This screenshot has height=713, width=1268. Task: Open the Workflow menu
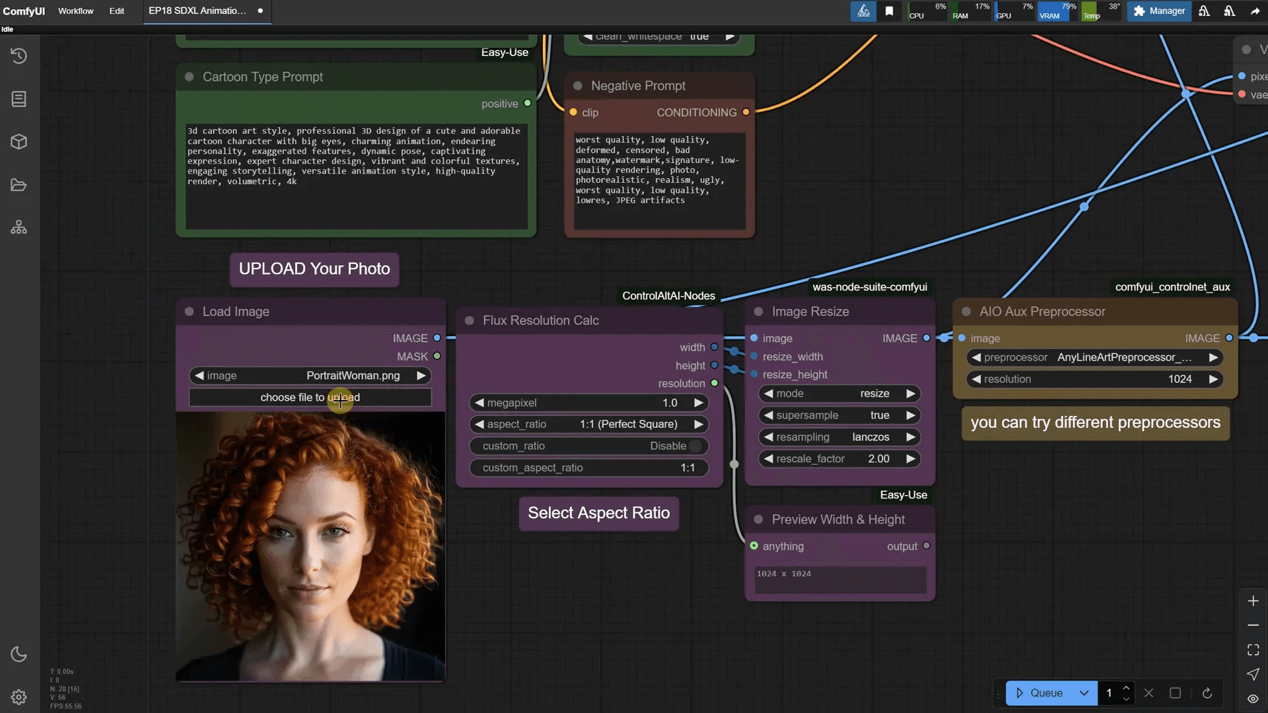76,11
